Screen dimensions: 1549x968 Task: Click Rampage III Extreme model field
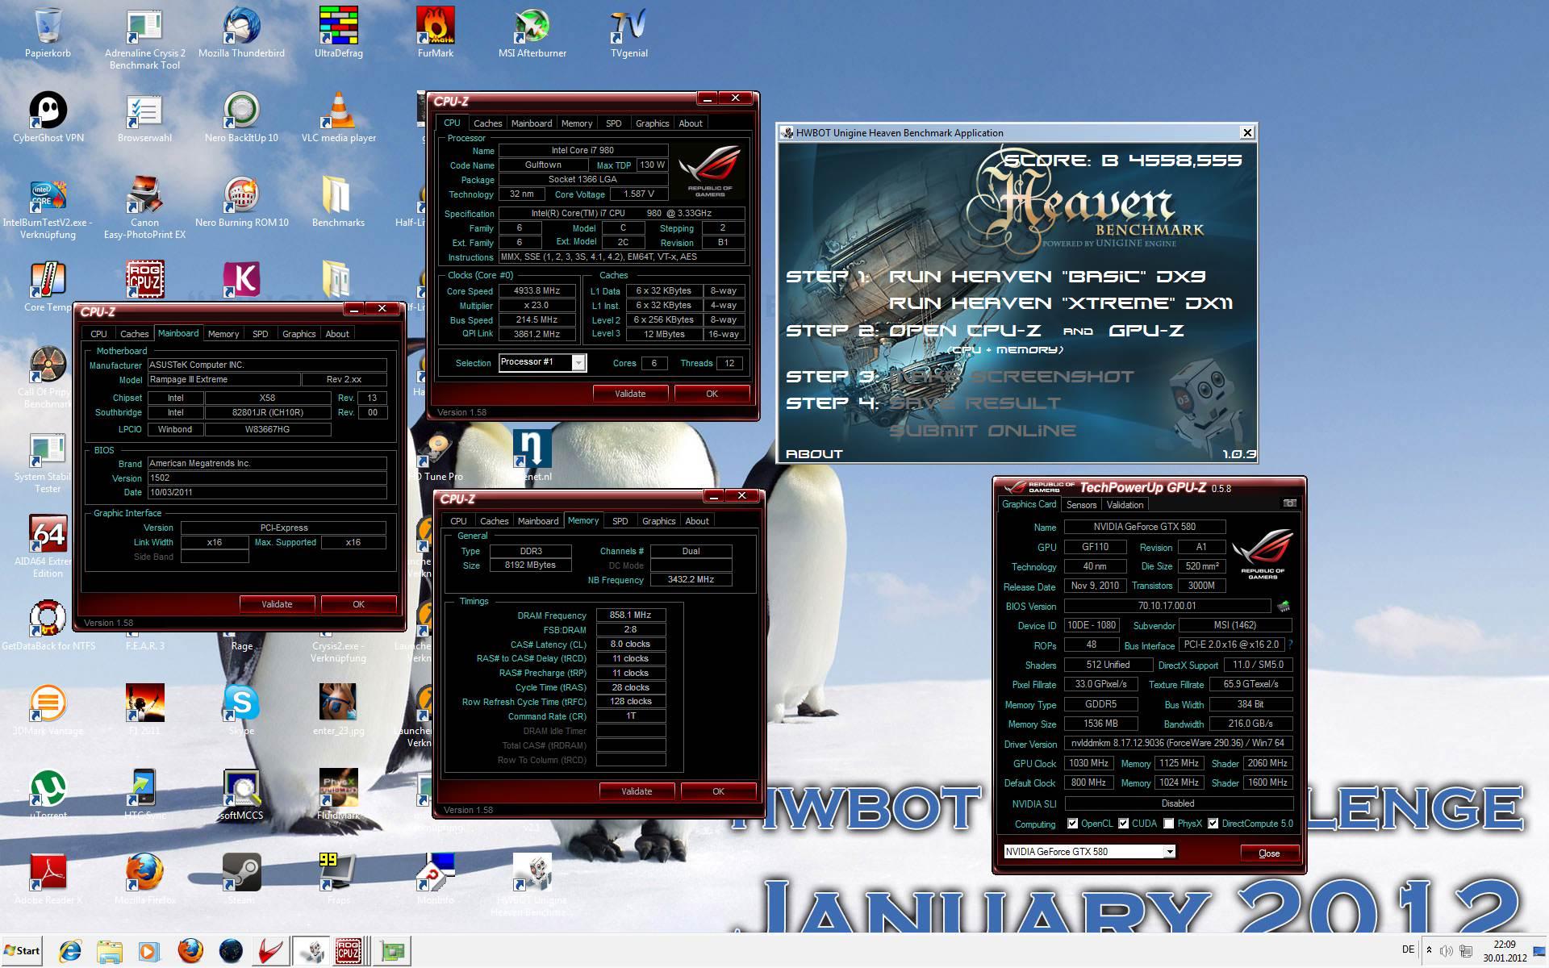tap(223, 380)
